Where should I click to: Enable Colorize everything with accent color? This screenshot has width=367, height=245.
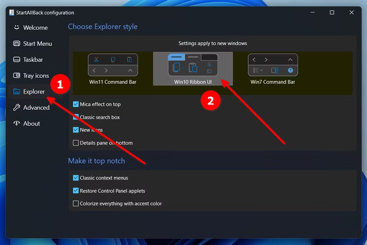coord(76,203)
